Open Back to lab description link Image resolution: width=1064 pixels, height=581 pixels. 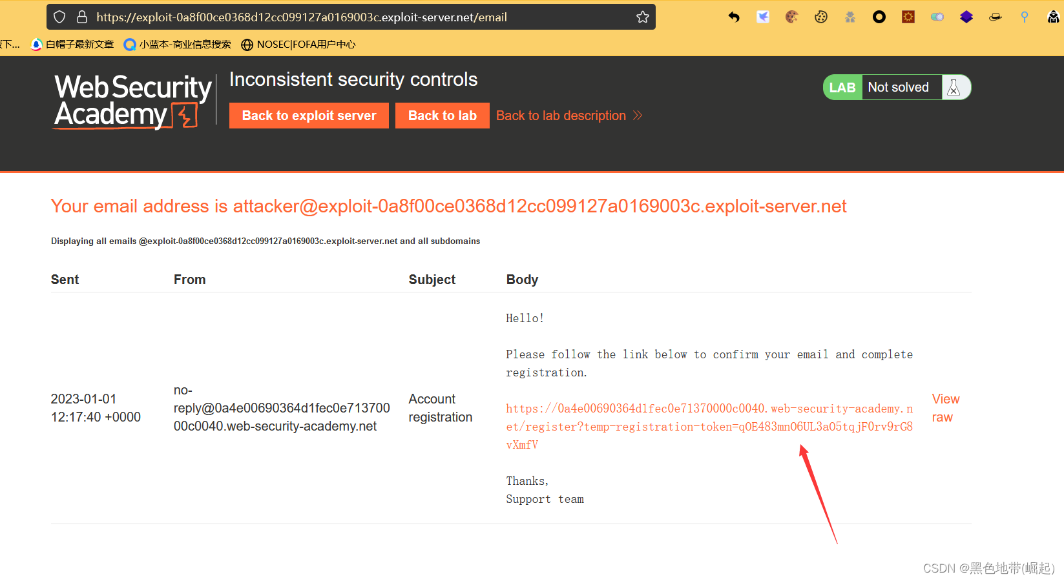pos(569,116)
